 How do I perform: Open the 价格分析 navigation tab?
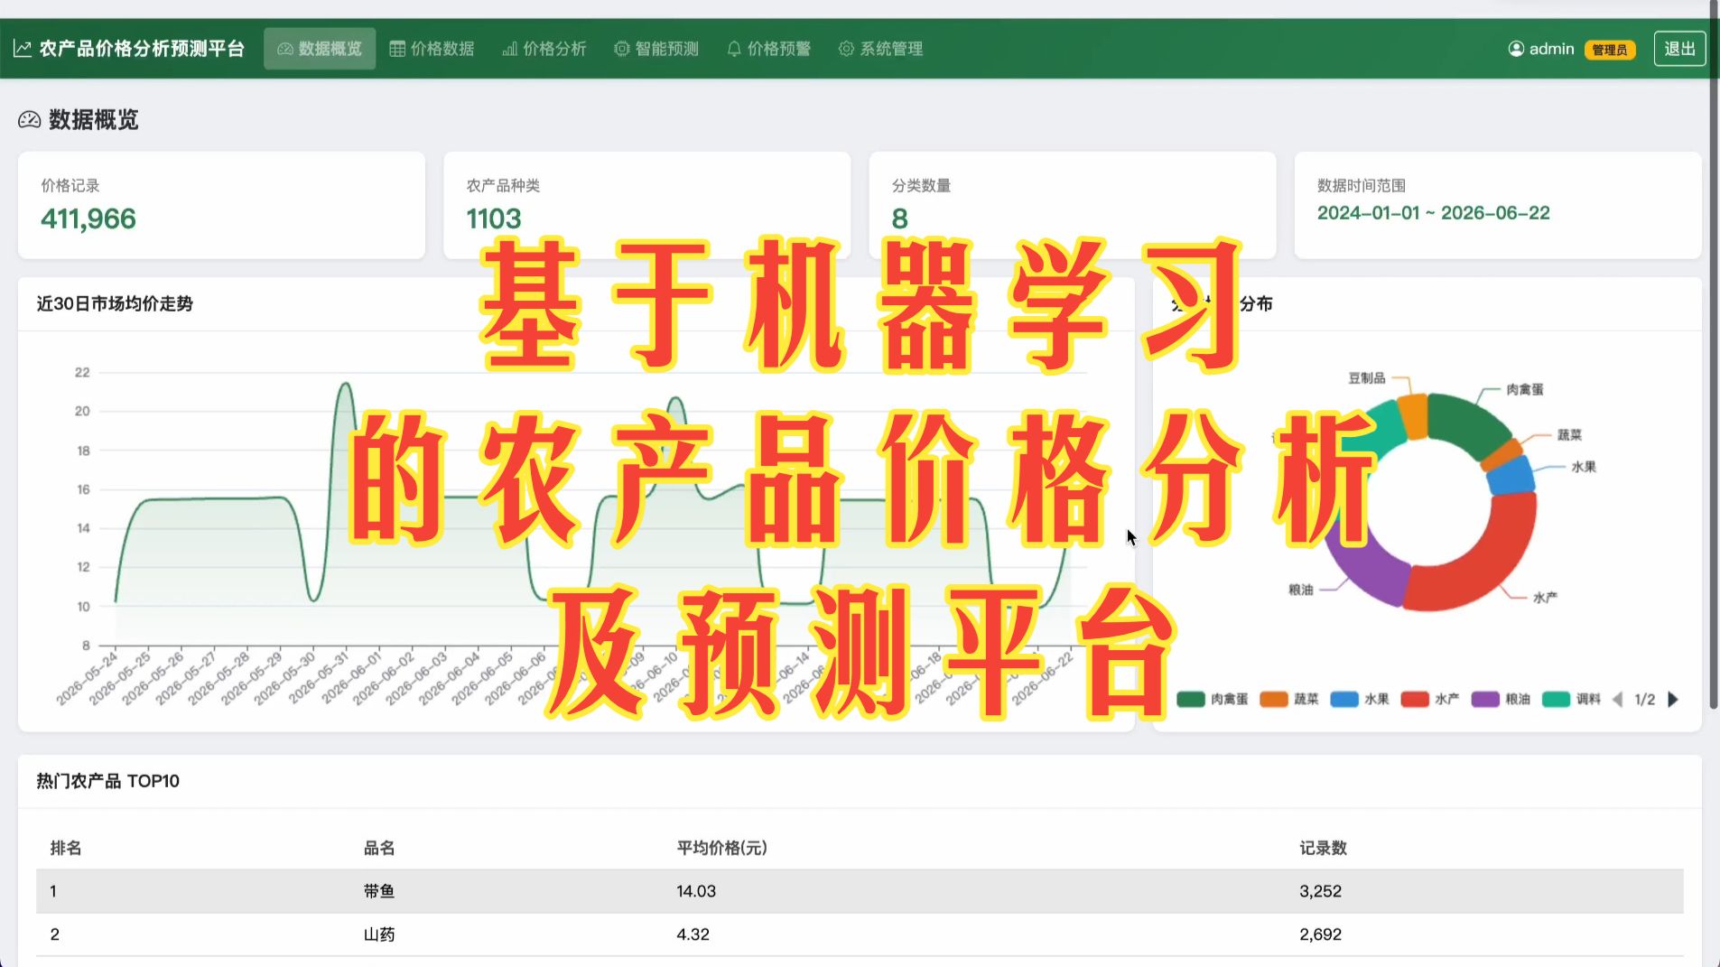(544, 48)
